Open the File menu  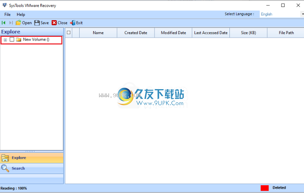[x=7, y=14]
